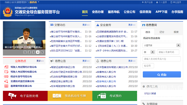Select slide number 2 in the carousel
Screen dimensions: 187x105
pyautogui.click(x=29, y=52)
